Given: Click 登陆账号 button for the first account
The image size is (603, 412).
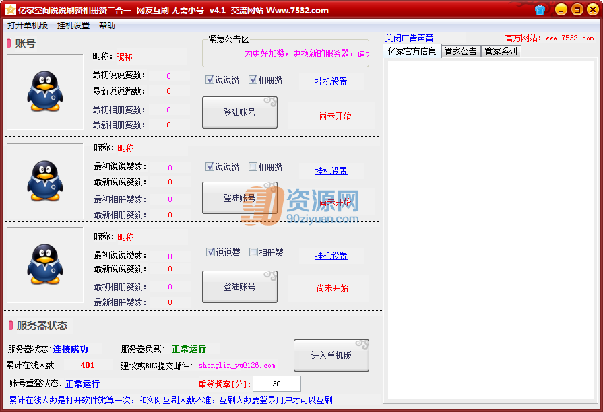Looking at the screenshot, I should coord(240,112).
